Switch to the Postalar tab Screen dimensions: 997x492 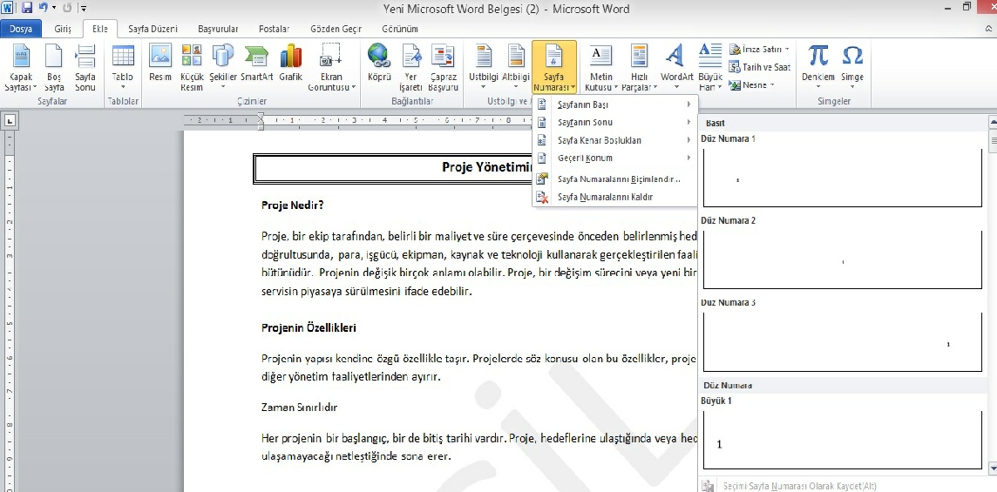pyautogui.click(x=274, y=29)
